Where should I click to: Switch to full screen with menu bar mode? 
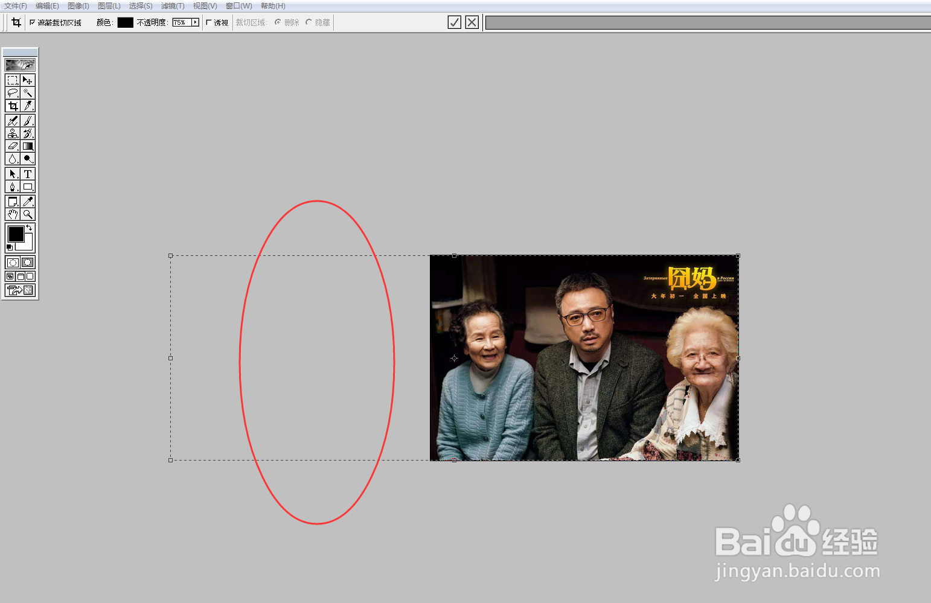21,276
